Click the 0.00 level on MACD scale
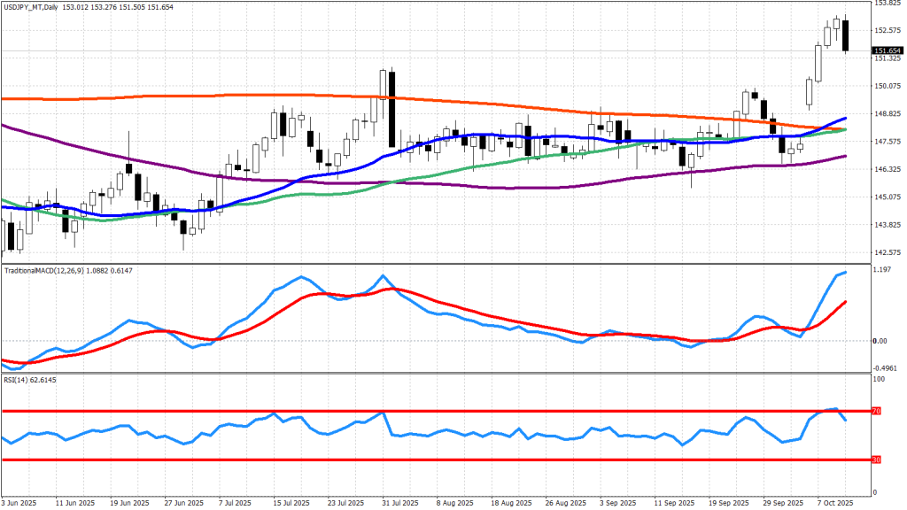 click(x=880, y=341)
